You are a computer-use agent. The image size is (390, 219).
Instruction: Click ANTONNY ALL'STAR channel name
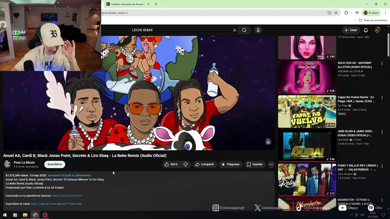pyautogui.click(x=349, y=71)
